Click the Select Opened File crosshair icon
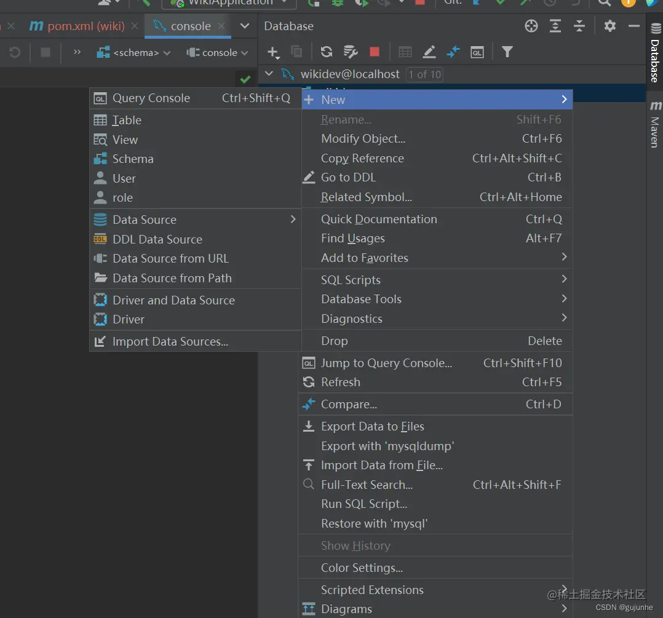Image resolution: width=663 pixels, height=618 pixels. (x=531, y=26)
